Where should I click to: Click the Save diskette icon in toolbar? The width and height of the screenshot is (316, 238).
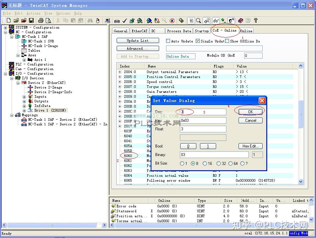pos(31,21)
